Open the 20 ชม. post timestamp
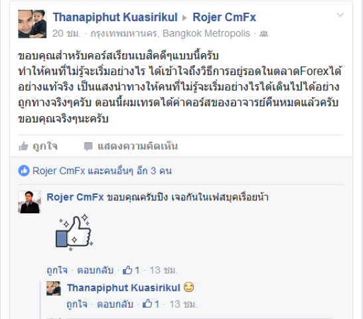Screen dimensions: 363x319 [x=66, y=34]
